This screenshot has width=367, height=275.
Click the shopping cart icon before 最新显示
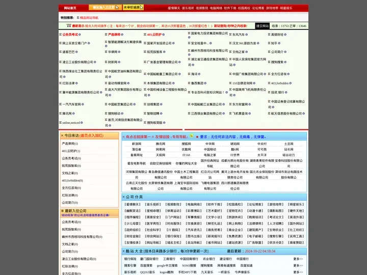(x=69, y=26)
